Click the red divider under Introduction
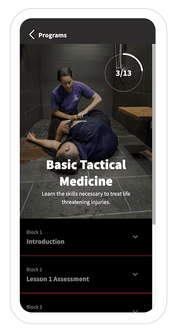177x334 pixels. (x=86, y=256)
